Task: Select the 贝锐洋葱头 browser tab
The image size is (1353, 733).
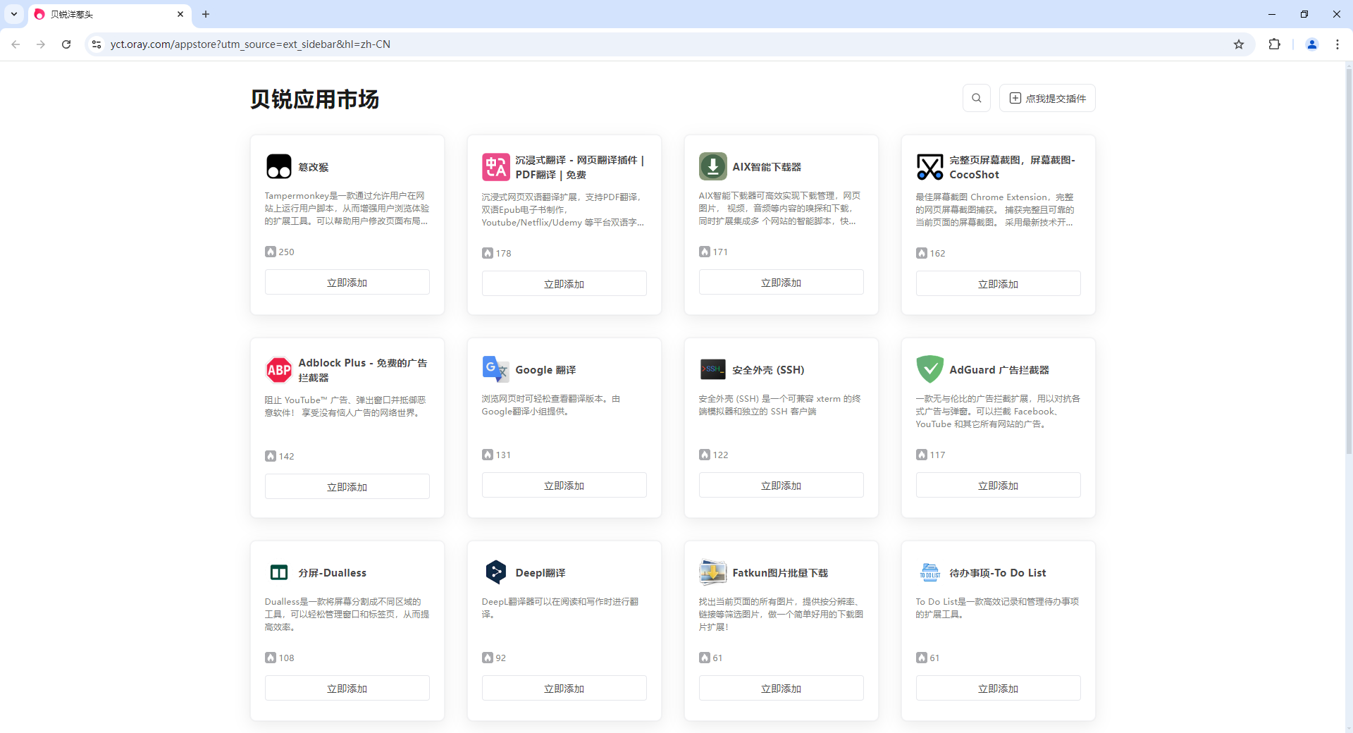Action: click(109, 14)
